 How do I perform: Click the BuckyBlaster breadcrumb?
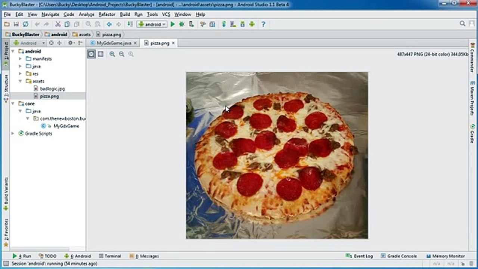(23, 34)
